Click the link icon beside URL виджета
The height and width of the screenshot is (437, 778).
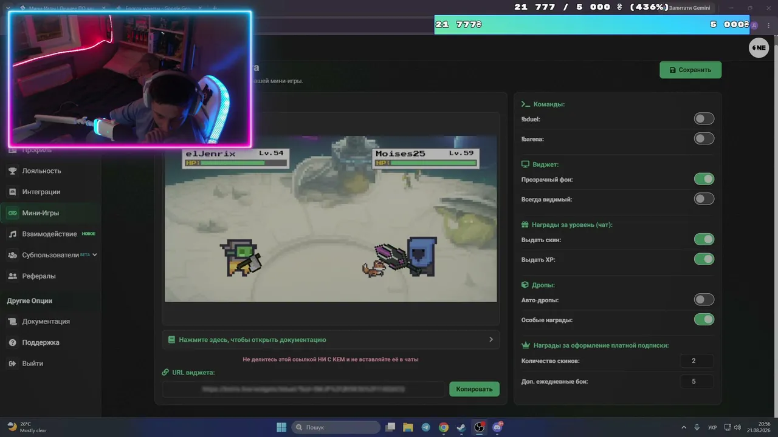pos(165,373)
